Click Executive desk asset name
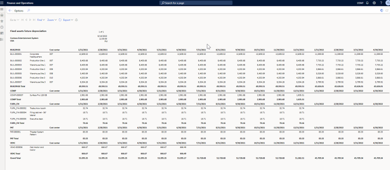 pos(37,118)
